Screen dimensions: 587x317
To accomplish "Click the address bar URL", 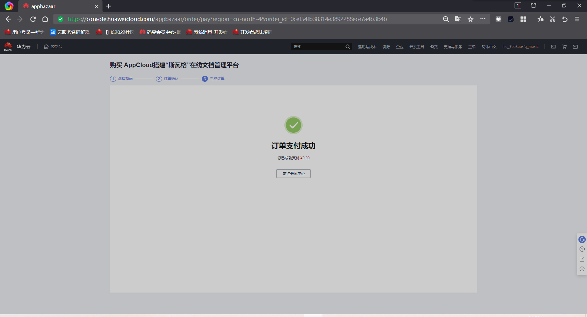I will click(x=227, y=19).
